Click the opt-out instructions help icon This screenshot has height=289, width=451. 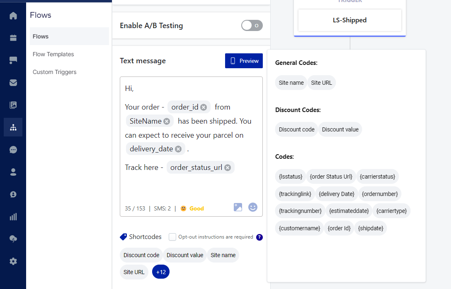(x=259, y=237)
